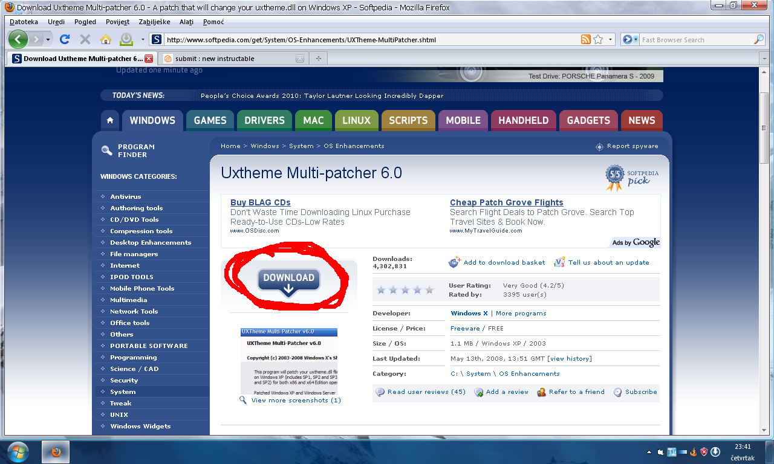Switch to the 'submit : new instructable' tab
Image resolution: width=774 pixels, height=464 pixels.
pyautogui.click(x=233, y=59)
